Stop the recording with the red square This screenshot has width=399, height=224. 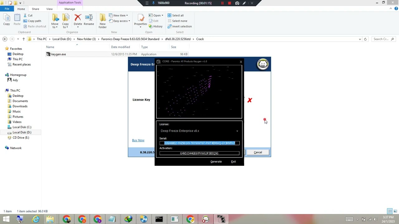(229, 3)
